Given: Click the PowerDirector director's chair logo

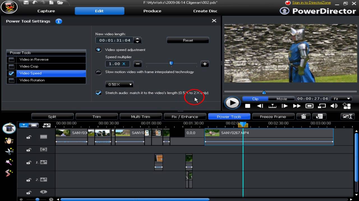Looking at the screenshot, I should click(x=9, y=7).
